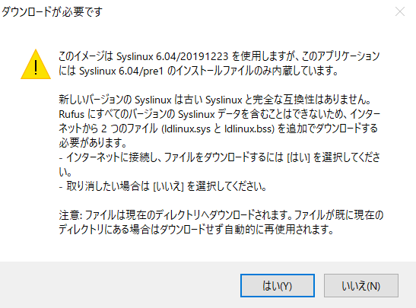The height and width of the screenshot is (308, 416).
Task: Click the ネットから 2 つのファイル text
Action: [108, 129]
